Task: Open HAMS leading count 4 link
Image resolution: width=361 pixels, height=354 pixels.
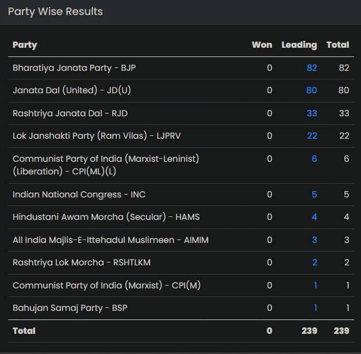Action: click(314, 217)
